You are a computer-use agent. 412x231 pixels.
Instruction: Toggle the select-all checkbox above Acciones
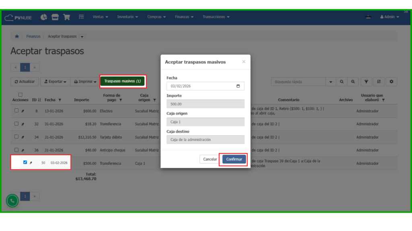click(x=21, y=95)
